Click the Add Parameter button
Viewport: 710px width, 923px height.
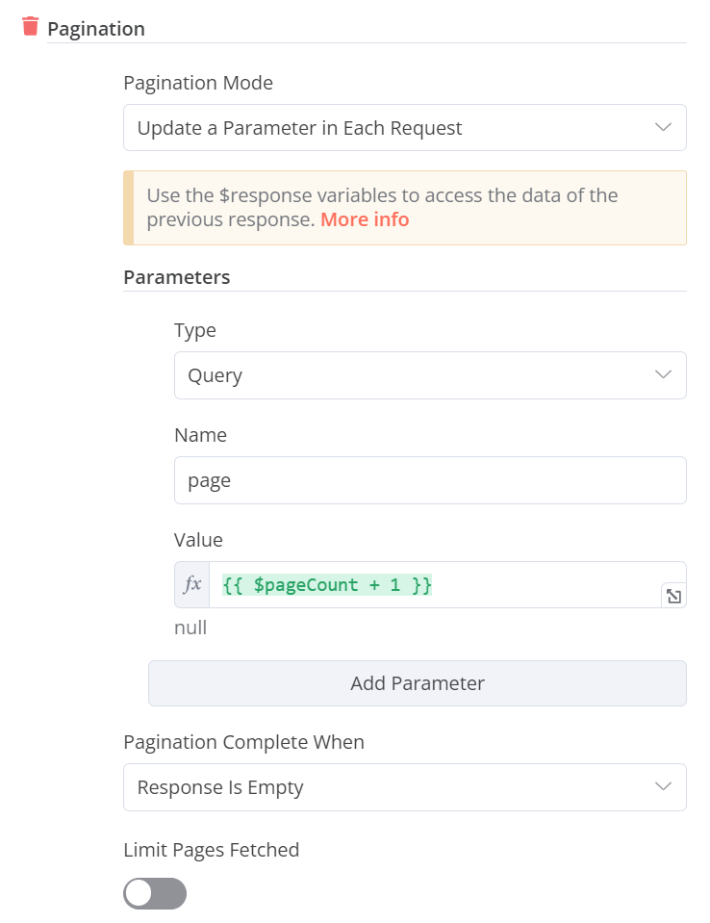point(417,683)
